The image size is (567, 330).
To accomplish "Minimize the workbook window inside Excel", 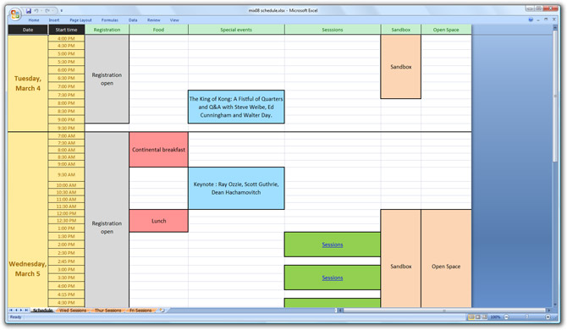I will pos(538,19).
